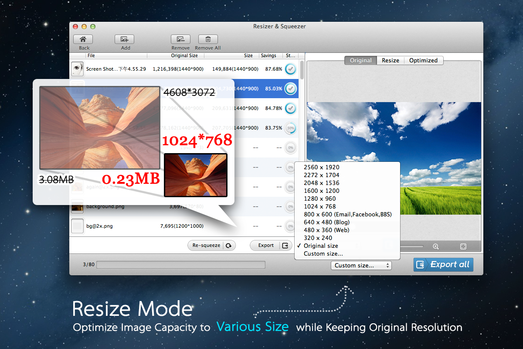523x349 pixels.
Task: Choose 800 x 600 (Email,Facebook,BBS) option
Action: pyautogui.click(x=347, y=214)
